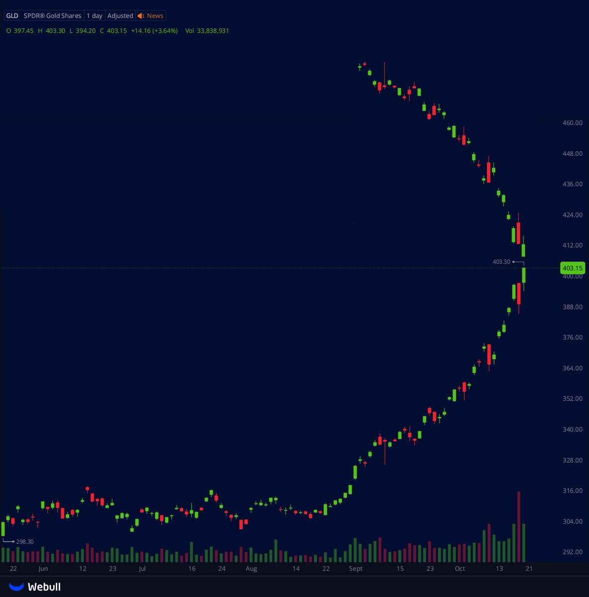The width and height of the screenshot is (589, 597).
Task: Click the 352.00 price axis label
Action: tap(572, 398)
